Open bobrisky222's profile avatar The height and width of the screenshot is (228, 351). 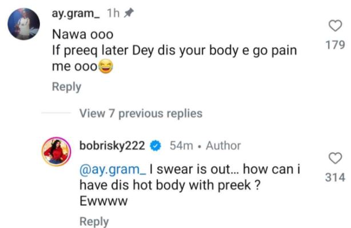[x=59, y=154]
